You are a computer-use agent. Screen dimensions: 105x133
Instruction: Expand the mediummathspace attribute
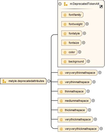[93, 101]
